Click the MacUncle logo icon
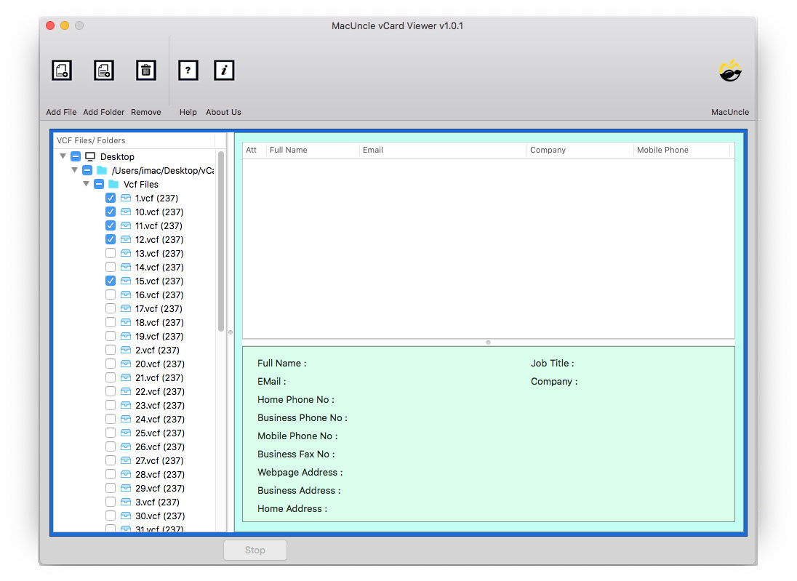Screen dimensions: 797x581 (x=730, y=71)
